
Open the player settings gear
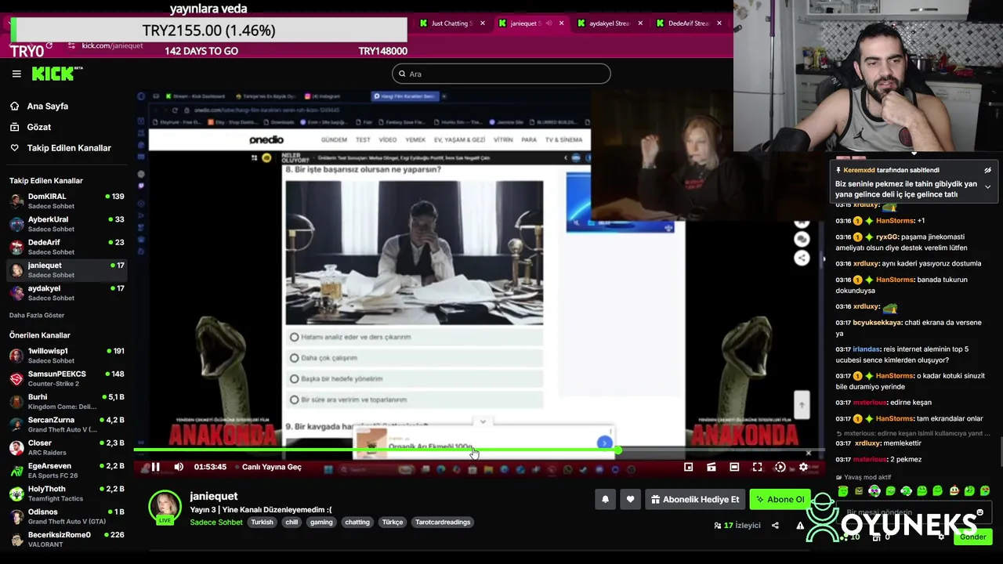point(803,467)
